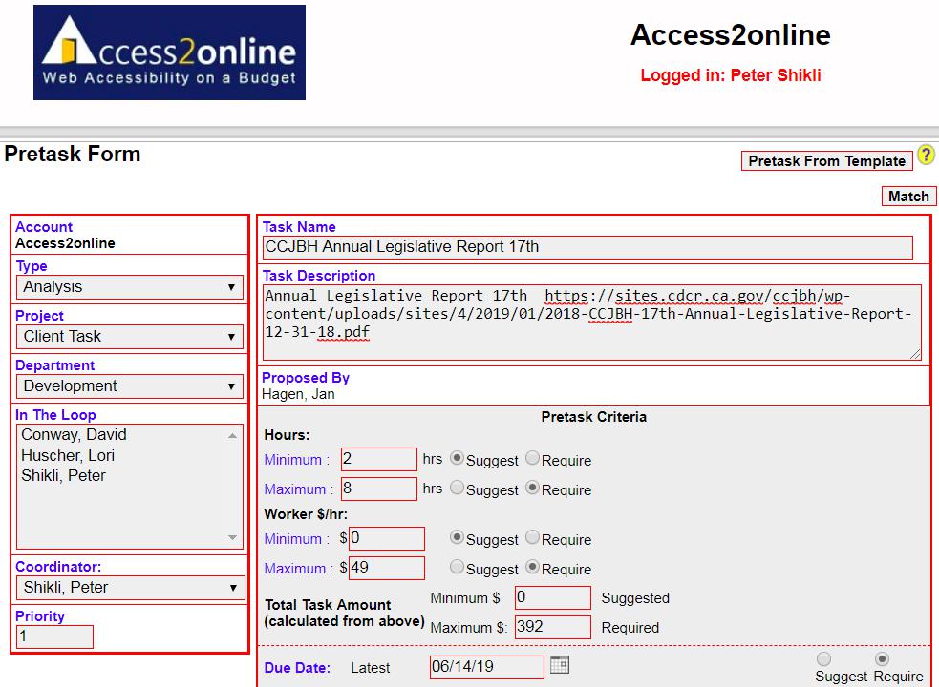
Task: Open the Department dropdown showing Development
Action: (x=130, y=386)
